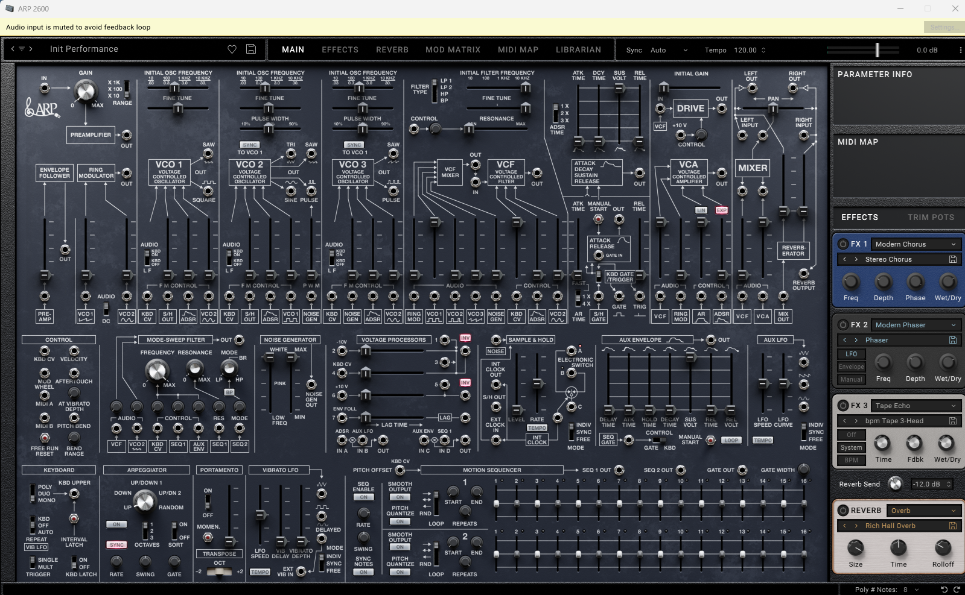Viewport: 965px width, 595px height.
Task: Toggle the SEQ ENABLE ON button
Action: tap(363, 497)
